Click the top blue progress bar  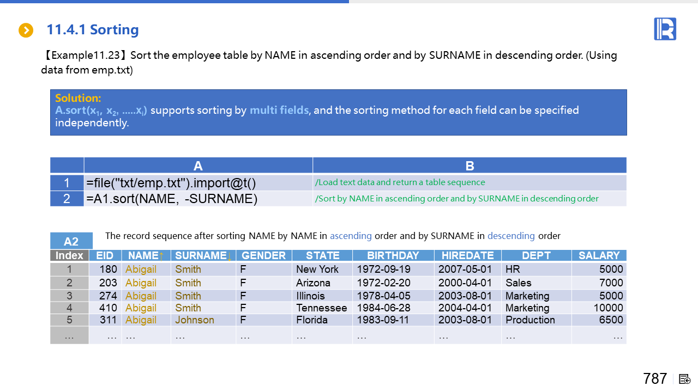(x=174, y=2)
